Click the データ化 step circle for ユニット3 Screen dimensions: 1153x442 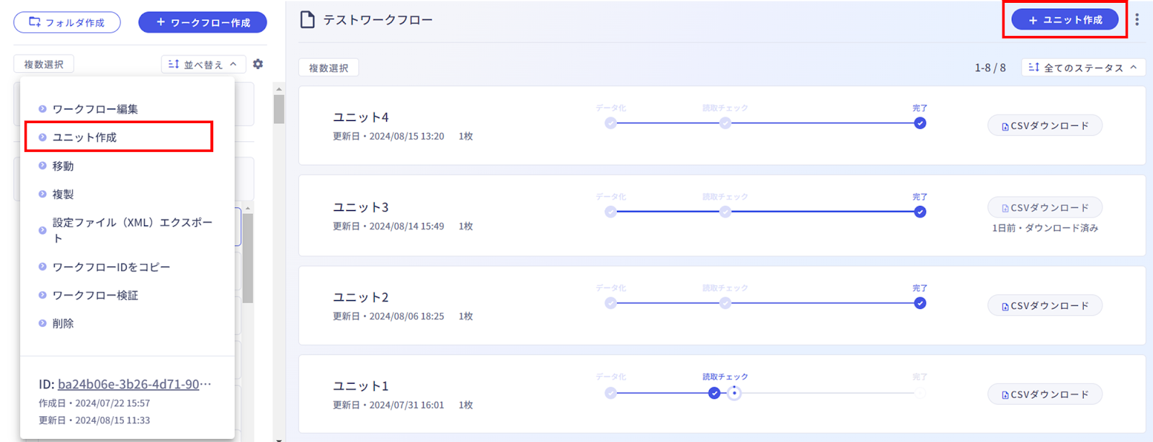(611, 212)
